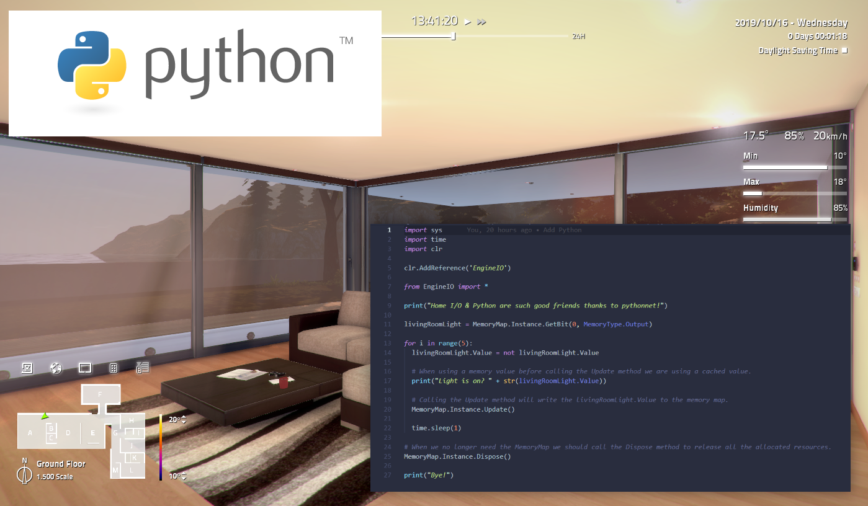The height and width of the screenshot is (506, 868).
Task: Select room F on the floor map
Action: 100,394
